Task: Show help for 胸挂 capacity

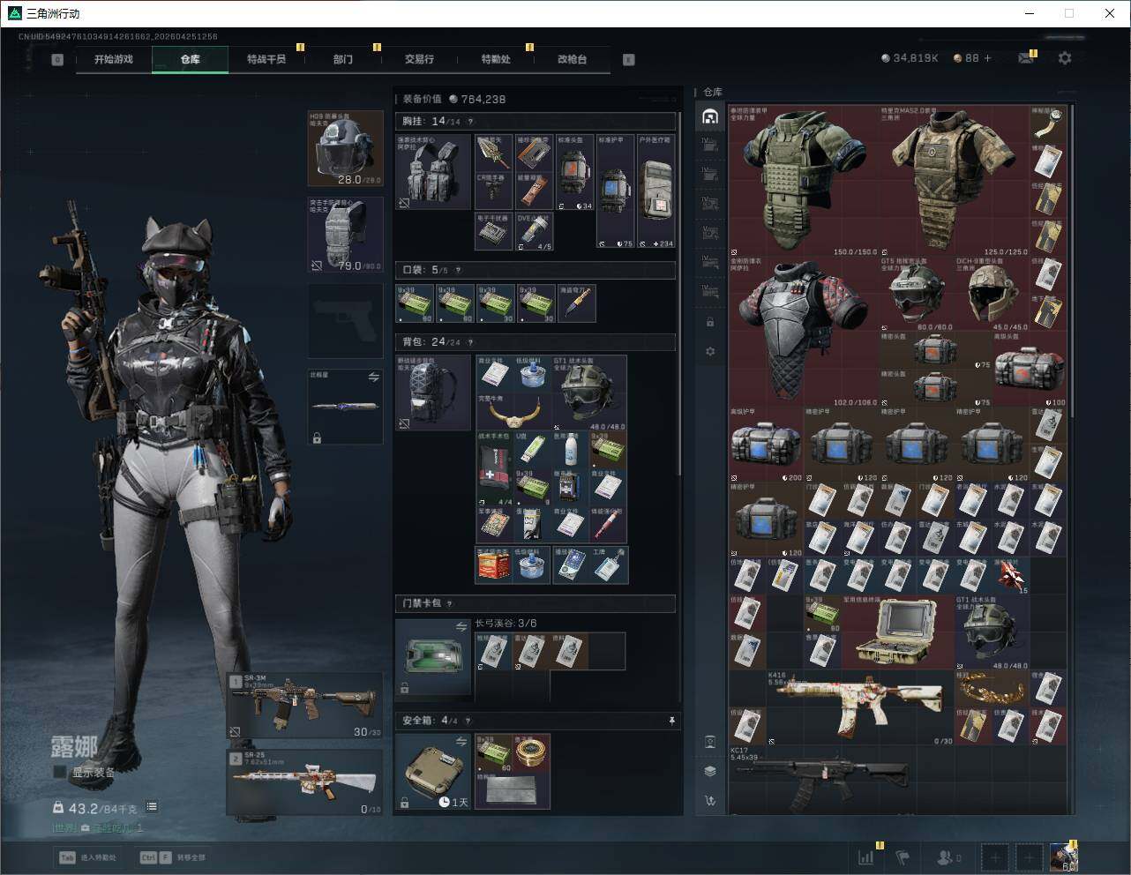Action: coord(470,122)
